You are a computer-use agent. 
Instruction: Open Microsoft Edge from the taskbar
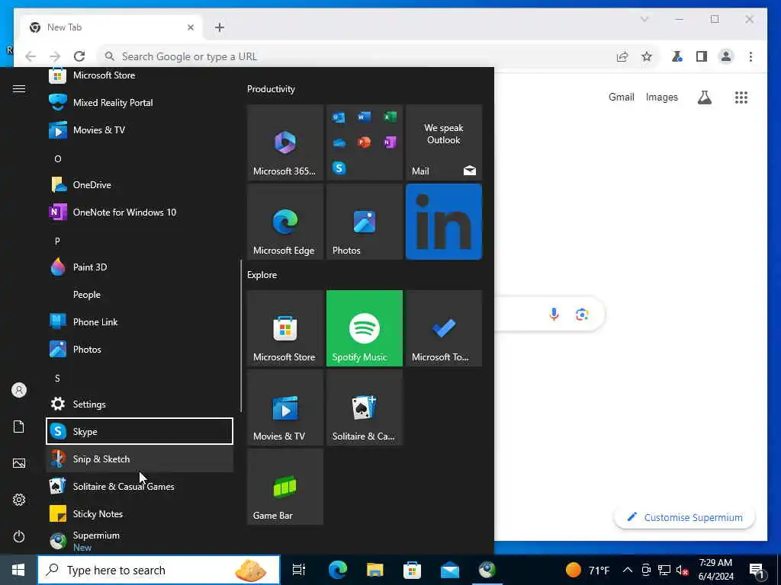tap(337, 570)
